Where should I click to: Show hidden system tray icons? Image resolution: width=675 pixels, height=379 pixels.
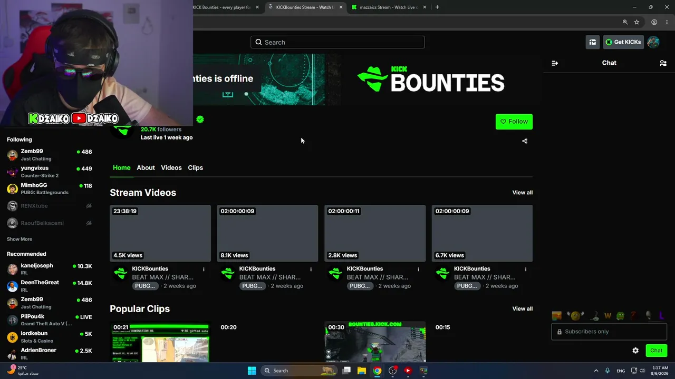[x=596, y=371]
